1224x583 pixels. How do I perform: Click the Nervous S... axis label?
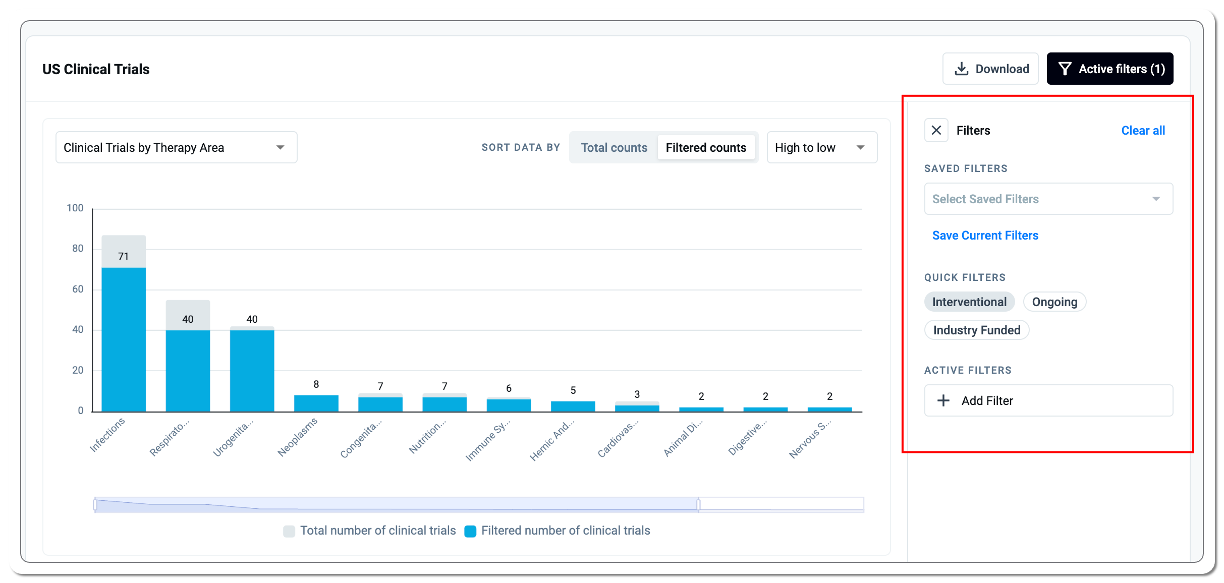(810, 439)
